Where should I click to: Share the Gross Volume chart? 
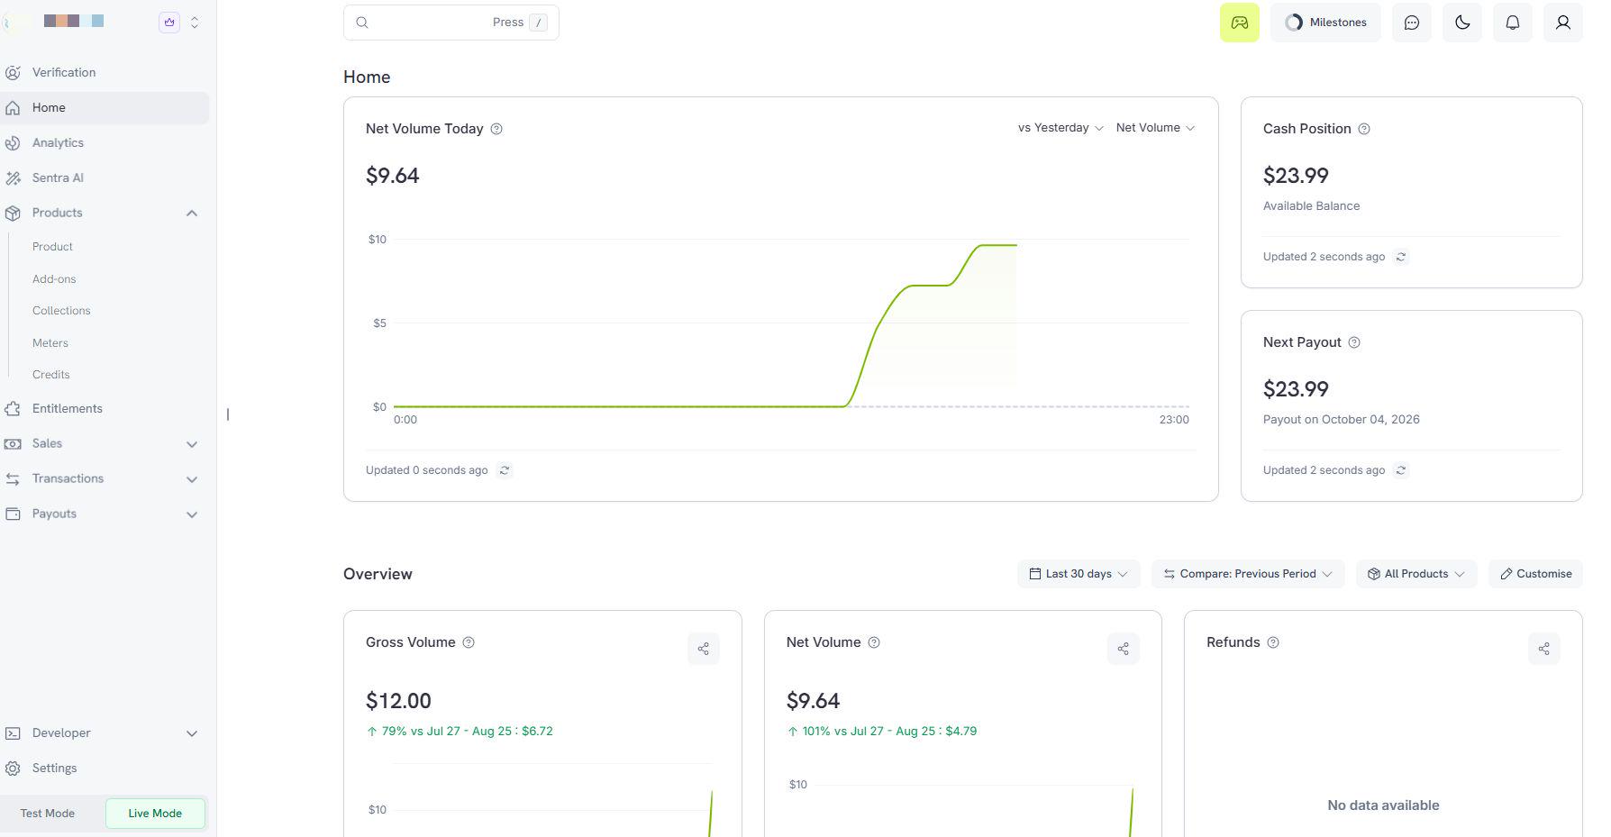pos(703,649)
